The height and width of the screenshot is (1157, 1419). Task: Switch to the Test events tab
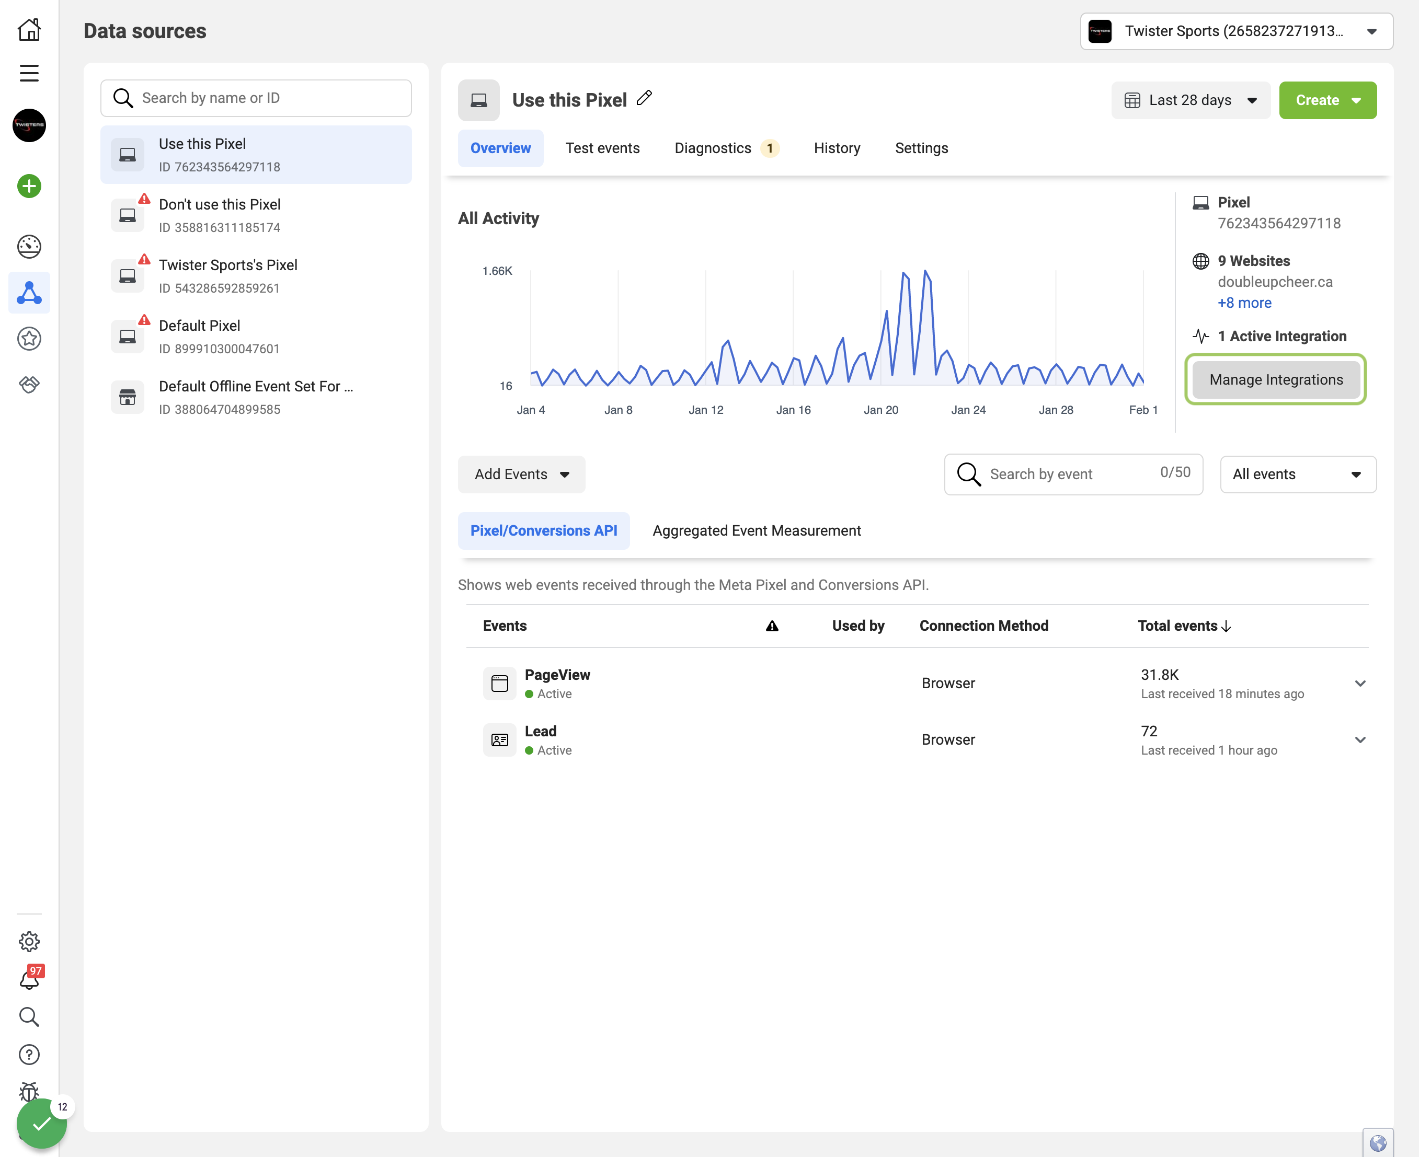point(602,148)
